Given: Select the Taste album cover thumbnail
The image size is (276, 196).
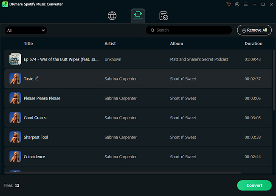Looking at the screenshot, I should coord(15,79).
